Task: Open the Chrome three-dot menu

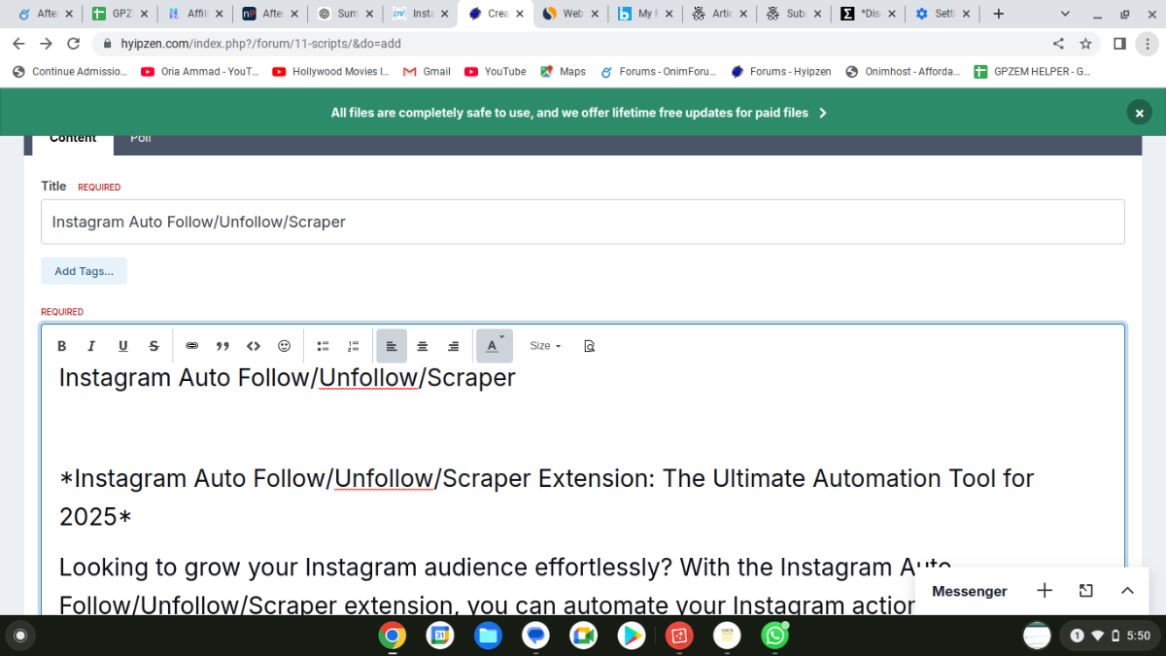Action: click(1149, 44)
